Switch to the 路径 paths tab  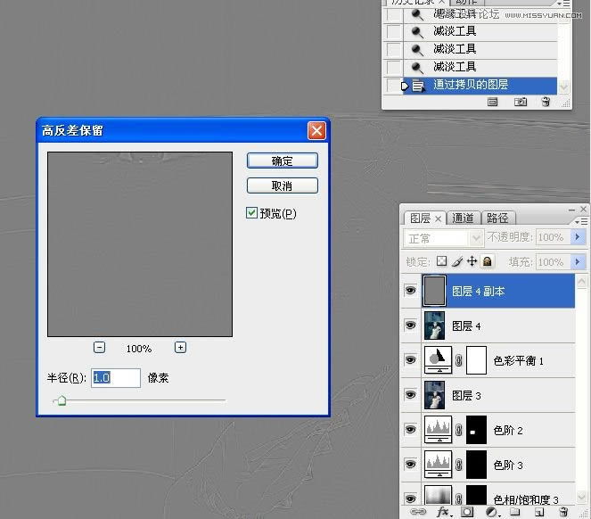click(497, 218)
